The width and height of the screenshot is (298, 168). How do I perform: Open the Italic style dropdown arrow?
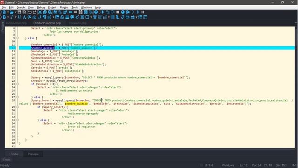(x=15, y=17)
